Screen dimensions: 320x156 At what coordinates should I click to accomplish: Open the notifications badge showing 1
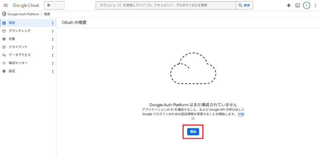[306, 6]
